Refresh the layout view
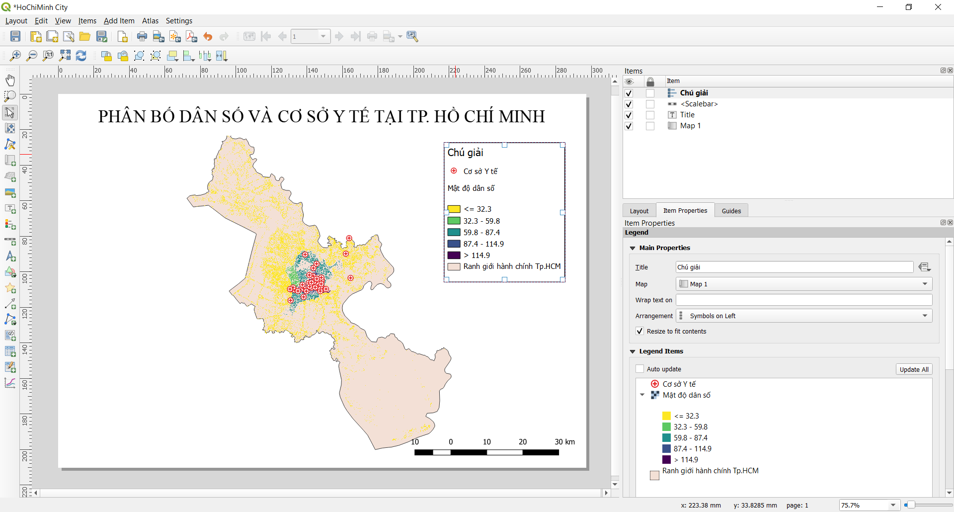 click(81, 56)
